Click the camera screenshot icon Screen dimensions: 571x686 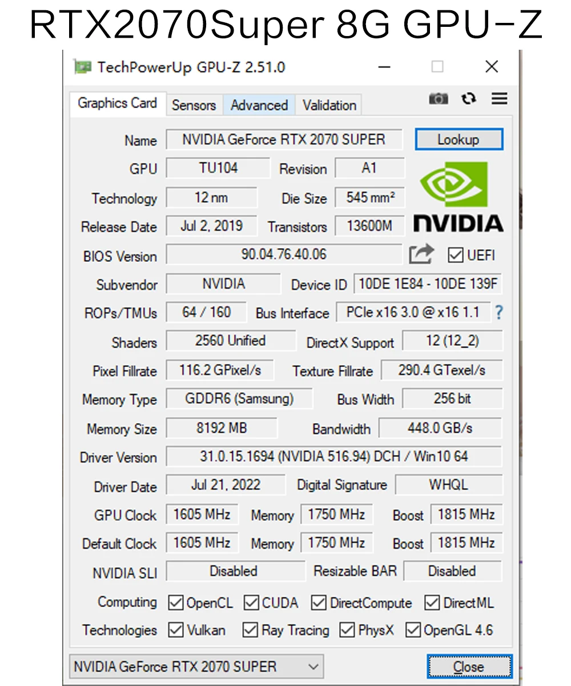[439, 99]
